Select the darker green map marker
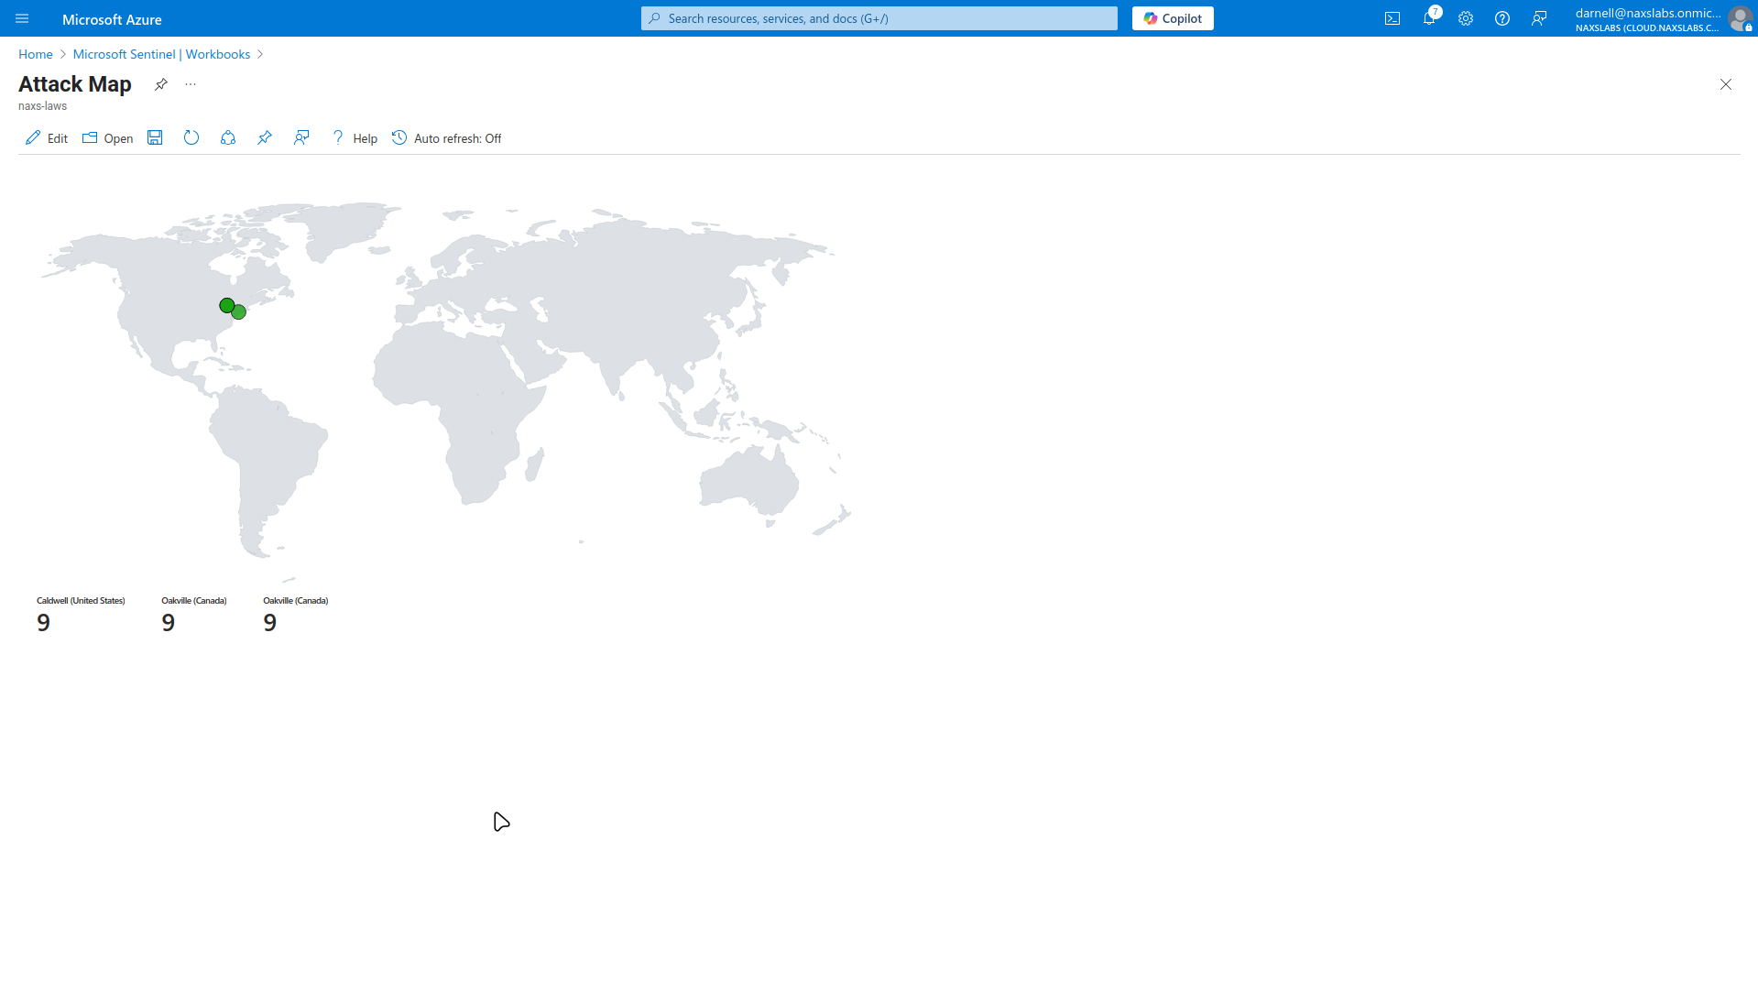The image size is (1758, 982). coord(227,305)
